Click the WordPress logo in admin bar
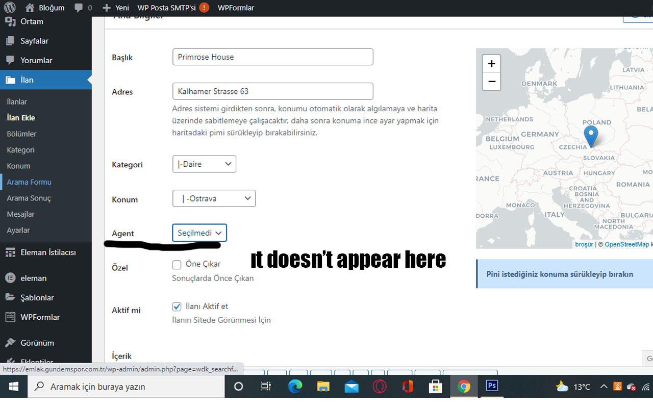The image size is (653, 408). pos(10,8)
